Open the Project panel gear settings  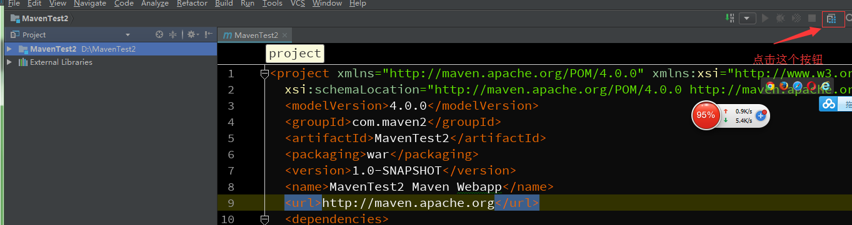click(191, 35)
